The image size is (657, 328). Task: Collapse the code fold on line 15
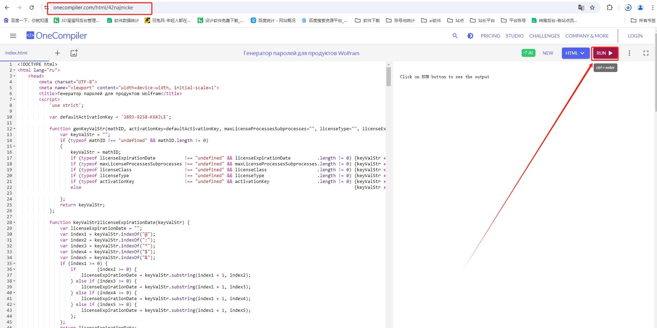(14, 146)
